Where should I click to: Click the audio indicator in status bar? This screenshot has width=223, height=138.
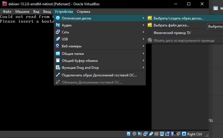tap(139, 134)
